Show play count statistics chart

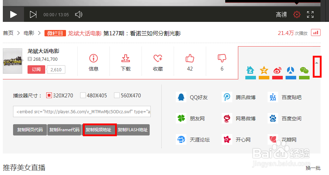tap(316, 33)
